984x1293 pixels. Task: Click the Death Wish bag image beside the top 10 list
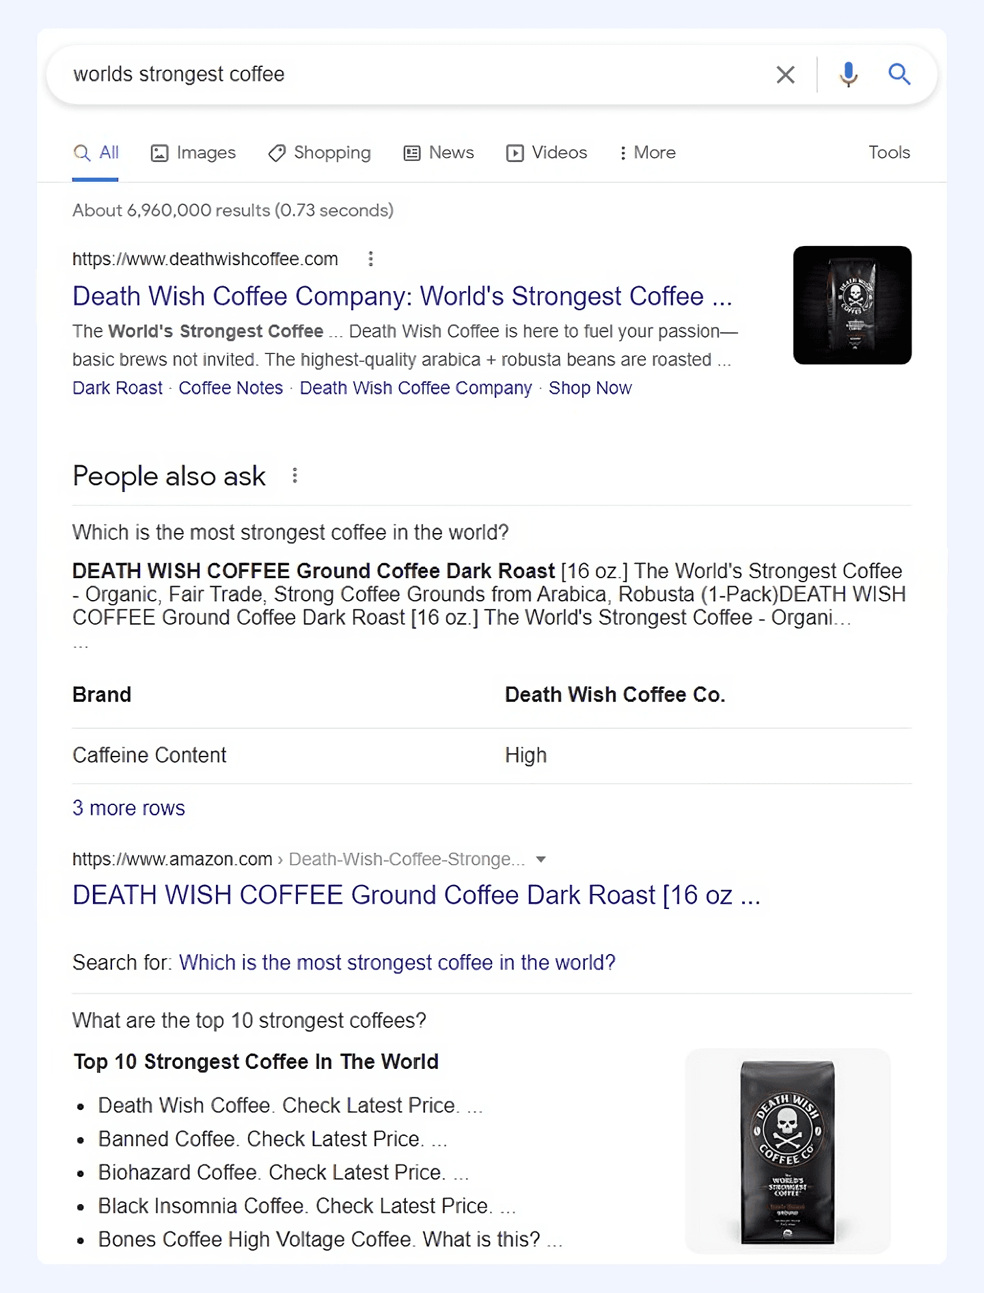click(x=788, y=1151)
